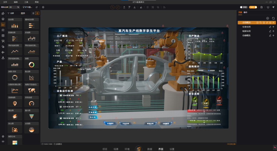Click the monitor preview icon
The height and width of the screenshot is (151, 277).
pos(268,7)
